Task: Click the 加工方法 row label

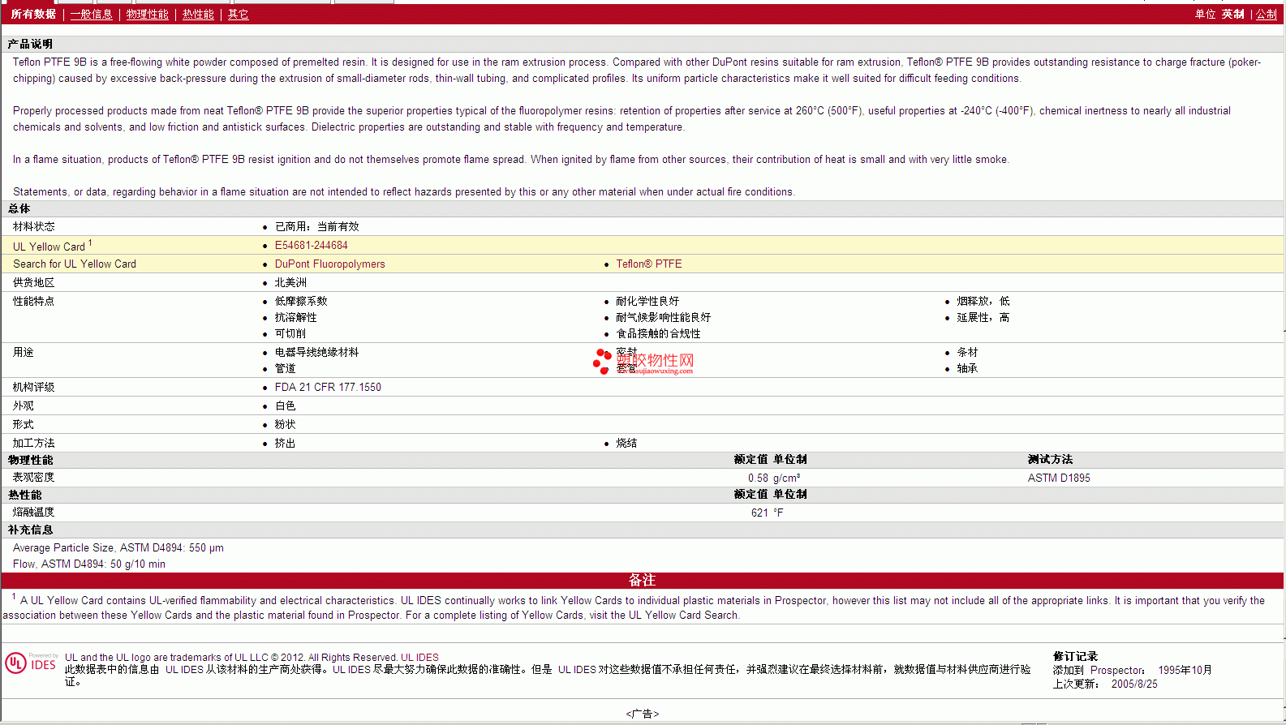Action: tap(34, 444)
